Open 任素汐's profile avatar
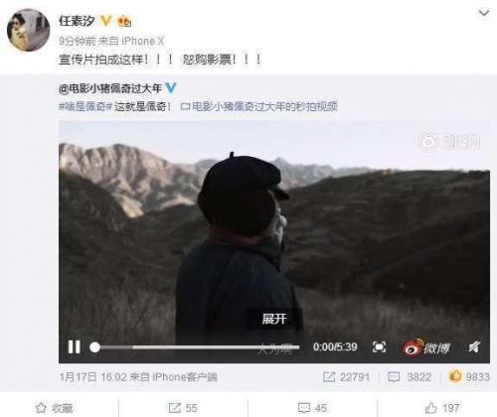Viewport: 497px width, 417px height. click(28, 30)
